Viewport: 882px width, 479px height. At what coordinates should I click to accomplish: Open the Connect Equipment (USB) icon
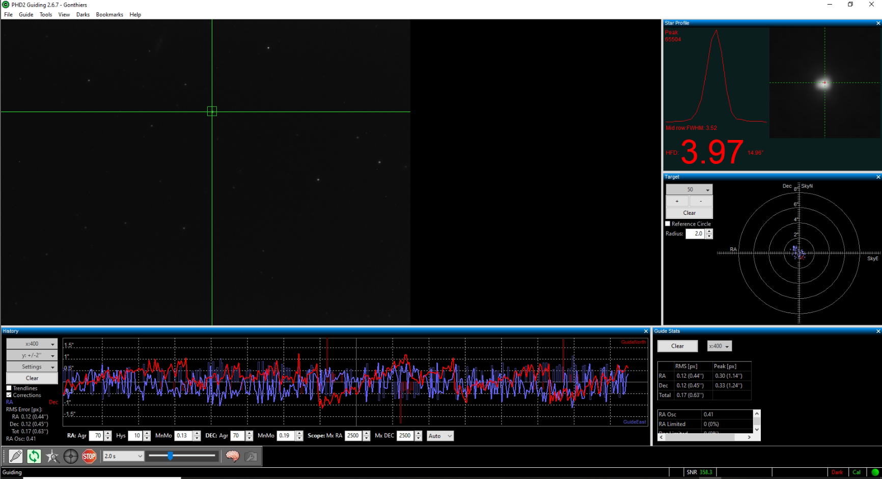pos(16,456)
